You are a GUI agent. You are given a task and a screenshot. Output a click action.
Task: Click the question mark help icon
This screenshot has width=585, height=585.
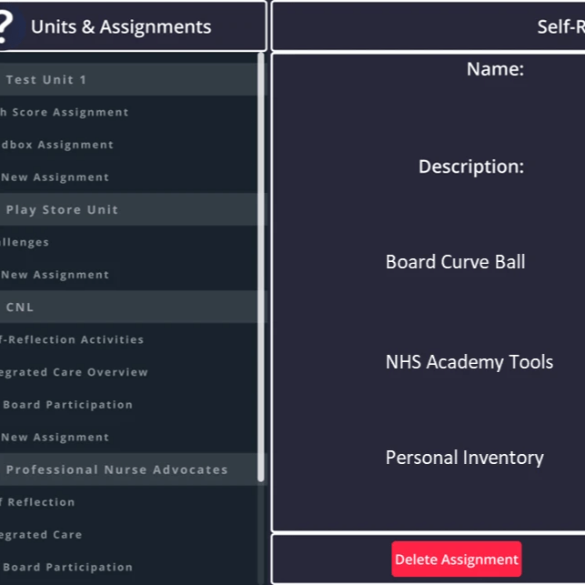[6, 26]
